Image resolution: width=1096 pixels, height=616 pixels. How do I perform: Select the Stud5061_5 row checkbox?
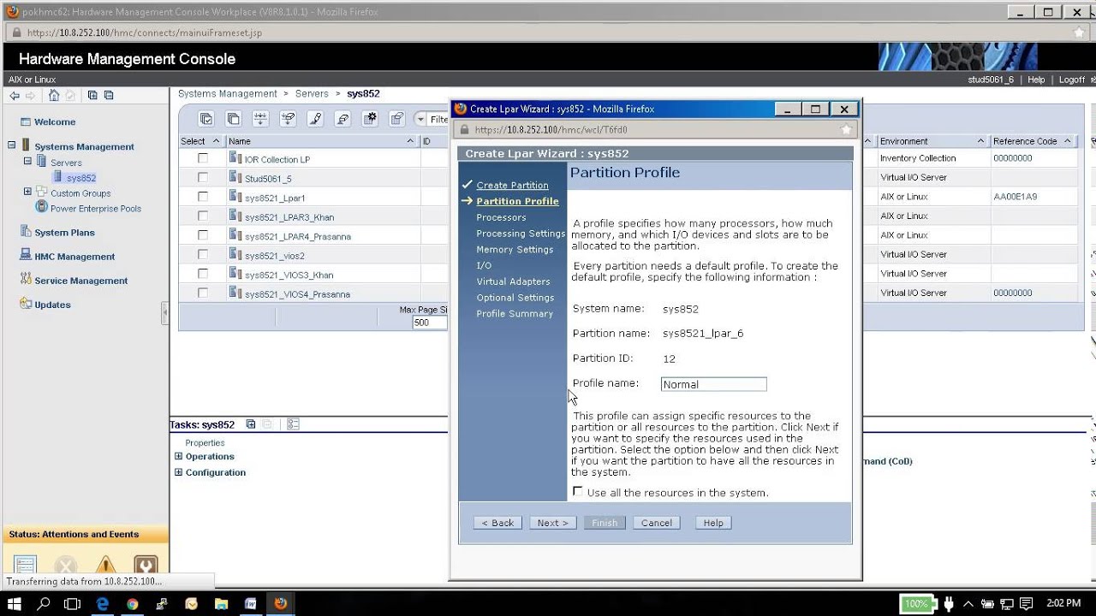coord(203,178)
